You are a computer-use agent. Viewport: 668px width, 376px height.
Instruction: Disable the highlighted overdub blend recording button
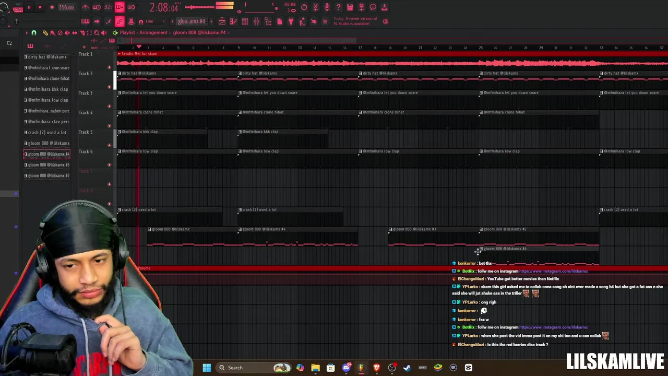(120, 7)
